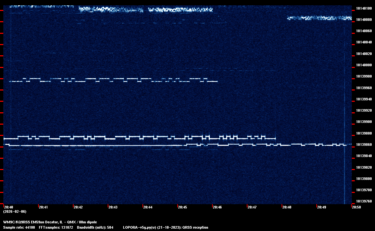The width and height of the screenshot is (375, 231).
Task: Click the 10139920 frequency scale label
Action: (363, 110)
